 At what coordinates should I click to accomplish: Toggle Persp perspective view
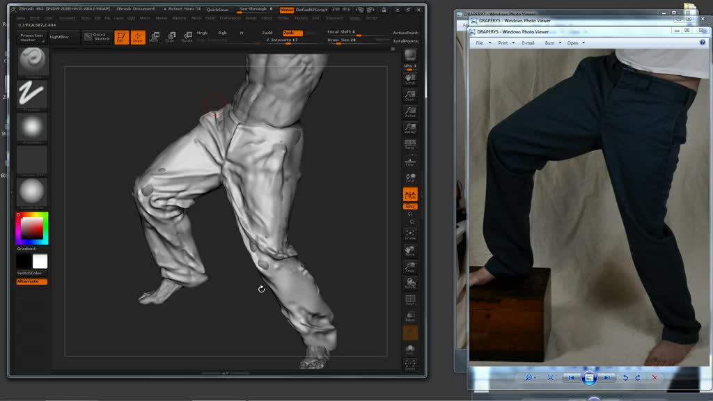point(410,144)
